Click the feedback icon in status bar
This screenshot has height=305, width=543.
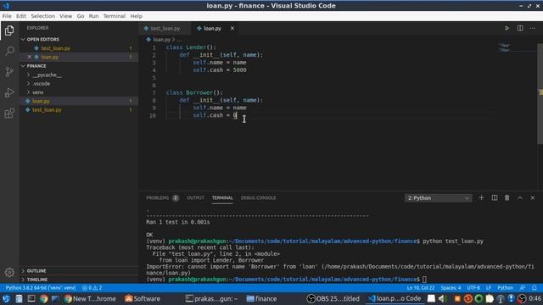pos(523,288)
